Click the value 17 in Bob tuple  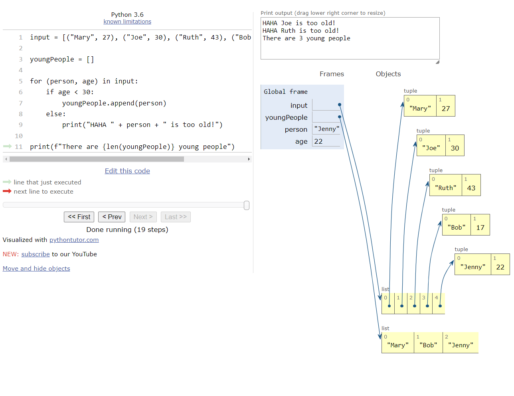(x=480, y=228)
